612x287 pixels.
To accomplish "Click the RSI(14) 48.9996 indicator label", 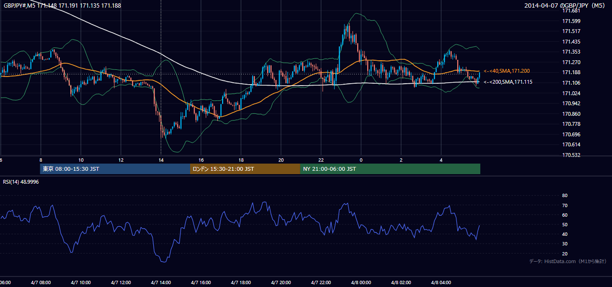I will (21, 182).
